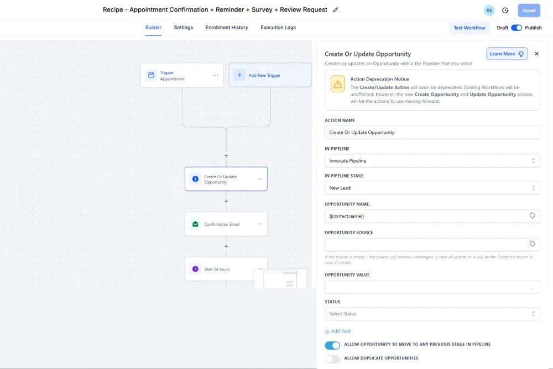Switch to the Settings tab
This screenshot has width=553, height=369.
point(184,28)
